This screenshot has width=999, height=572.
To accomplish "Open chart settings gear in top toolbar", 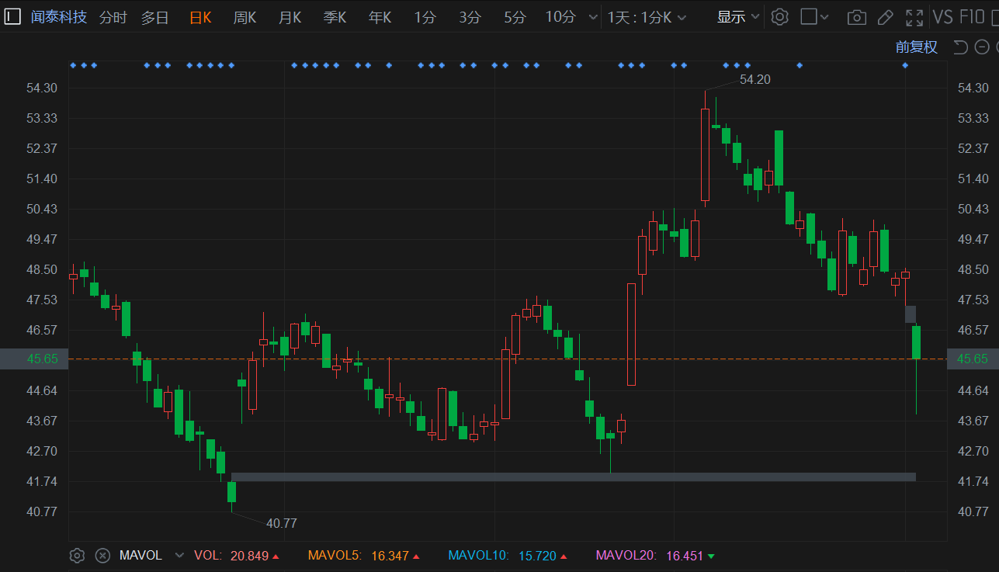I will coord(780,17).
